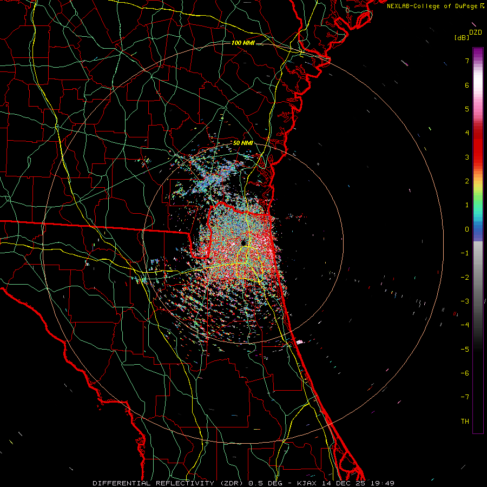Click the -5 value on the color scale
Screen dimensions: 487x487
click(465, 350)
